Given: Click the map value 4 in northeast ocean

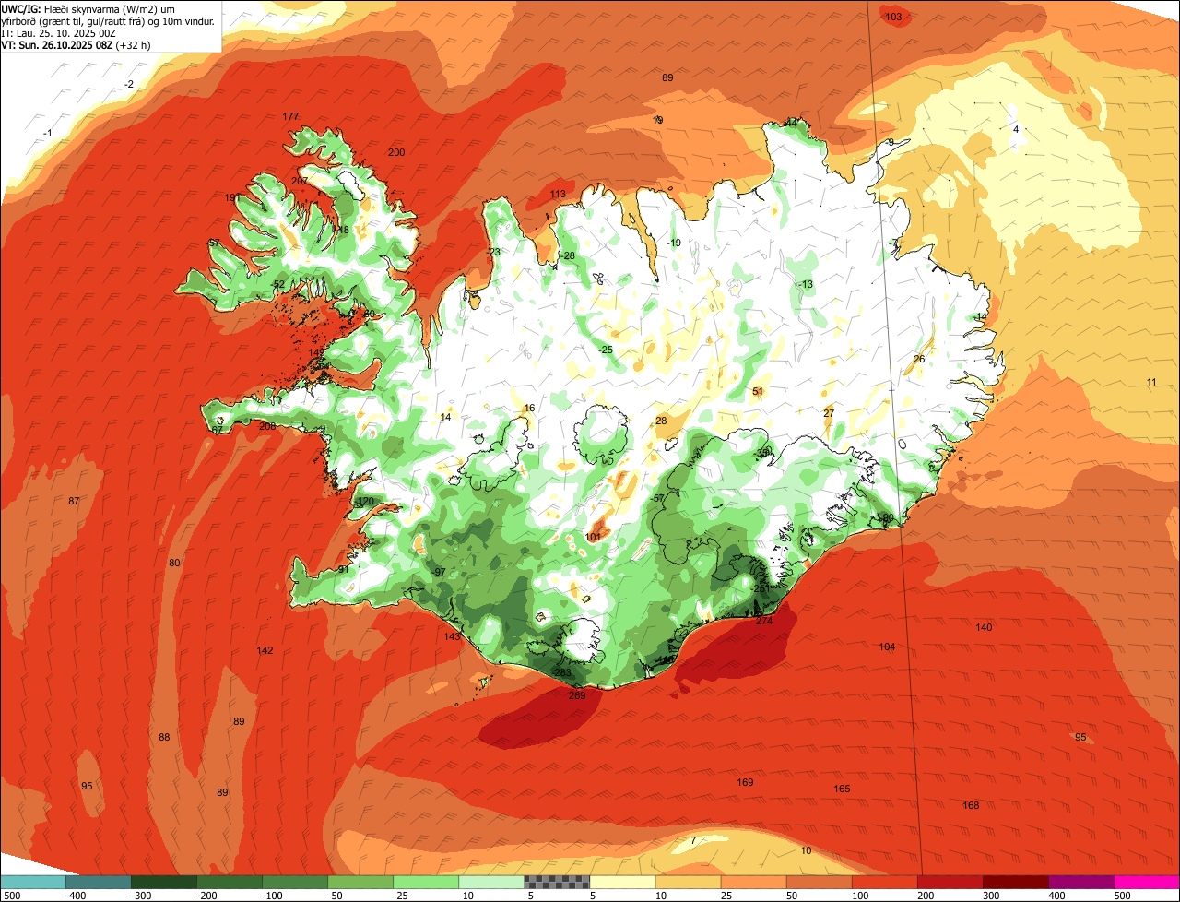Looking at the screenshot, I should pyautogui.click(x=1016, y=129).
